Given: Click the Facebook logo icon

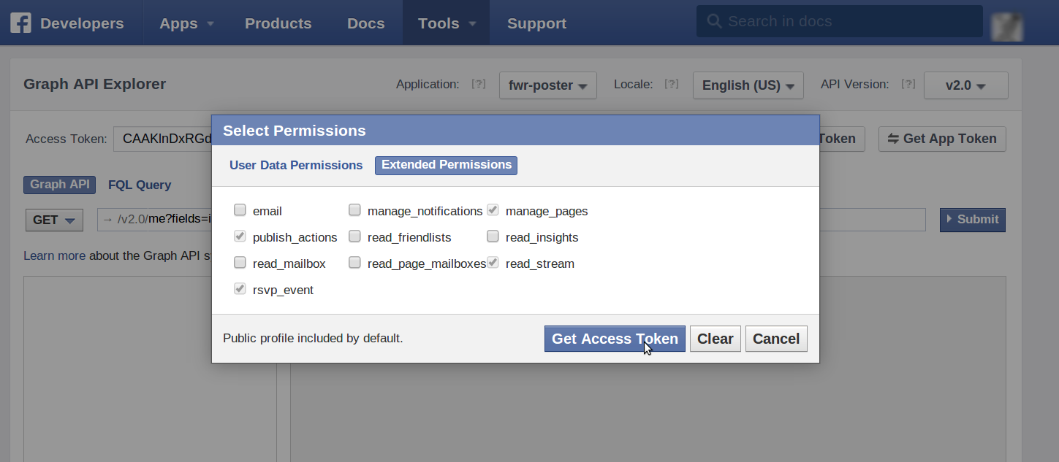Looking at the screenshot, I should 20,23.
